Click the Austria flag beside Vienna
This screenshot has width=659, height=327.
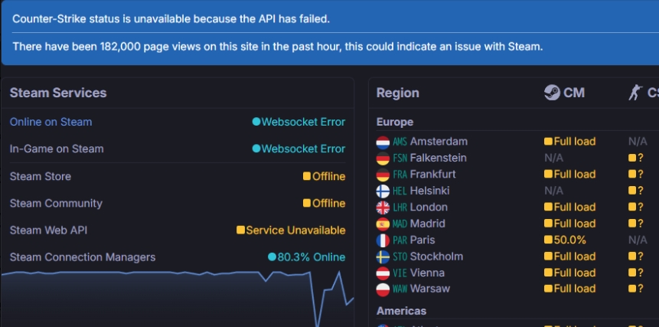[x=383, y=273]
